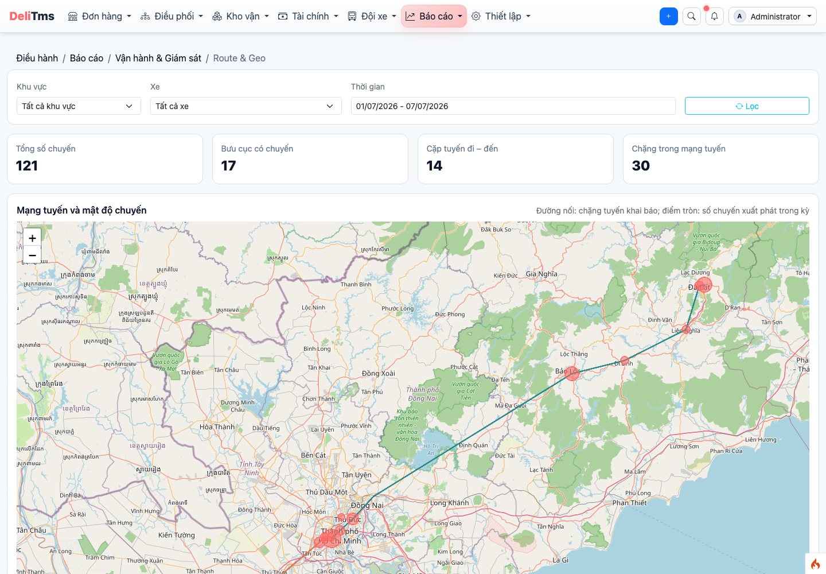826x574 pixels.
Task: Click the Thiết lập gear icon
Action: (x=476, y=16)
